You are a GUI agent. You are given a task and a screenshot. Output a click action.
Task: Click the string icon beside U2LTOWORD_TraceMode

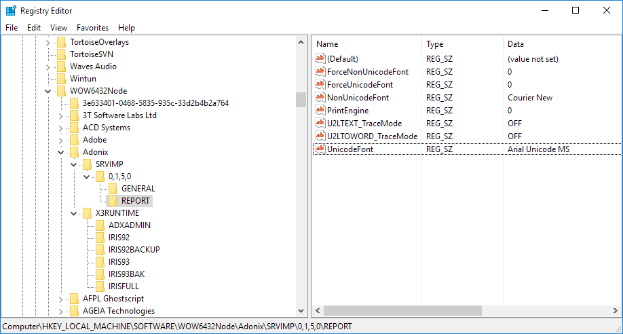(x=320, y=136)
